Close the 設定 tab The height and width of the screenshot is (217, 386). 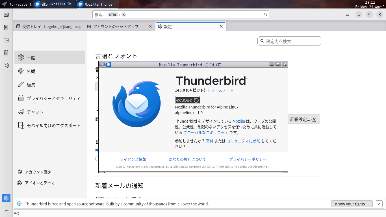[221, 26]
